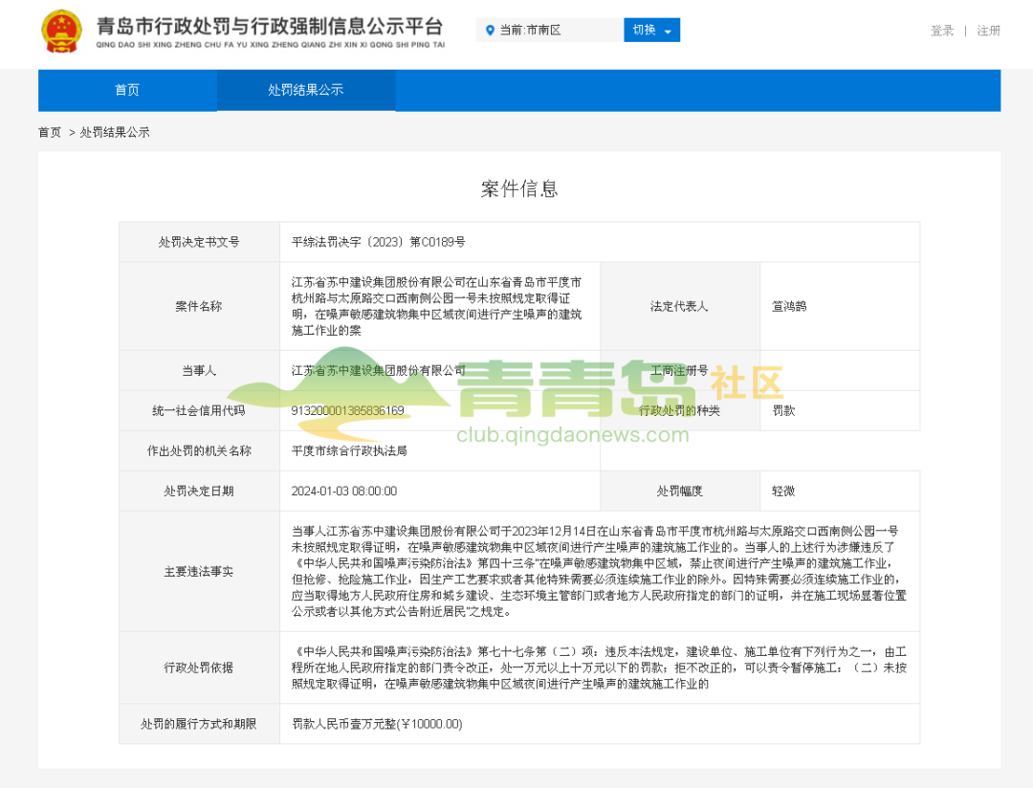
Task: Click the 当事人 label cell
Action: click(199, 370)
